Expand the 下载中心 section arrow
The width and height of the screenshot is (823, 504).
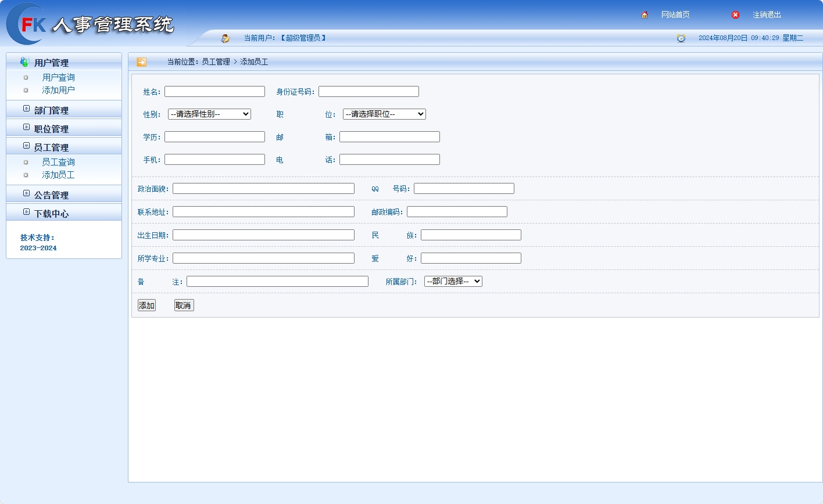[x=26, y=212]
